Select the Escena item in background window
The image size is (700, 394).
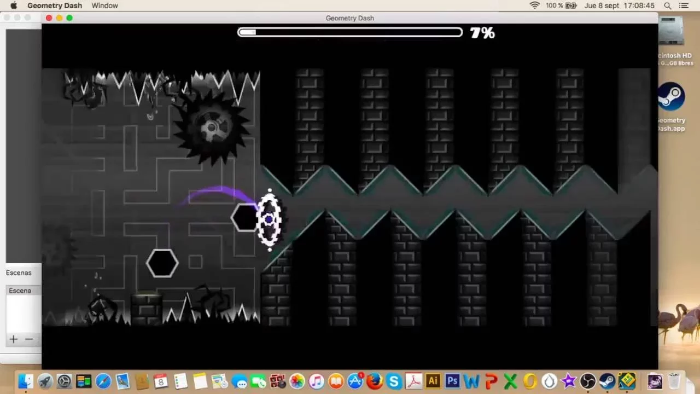pos(20,291)
